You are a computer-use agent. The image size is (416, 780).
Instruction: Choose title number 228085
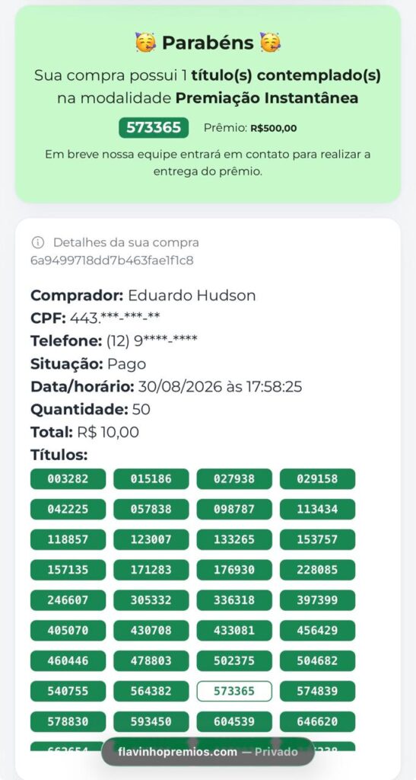pyautogui.click(x=317, y=570)
